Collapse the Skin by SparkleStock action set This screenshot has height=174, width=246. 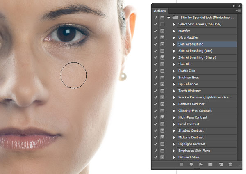[x=169, y=18]
